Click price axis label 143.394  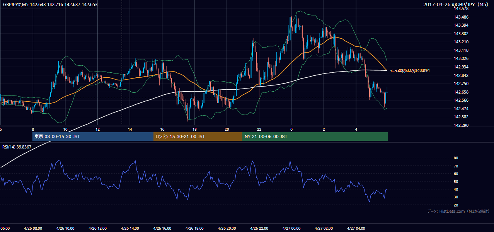461,25
